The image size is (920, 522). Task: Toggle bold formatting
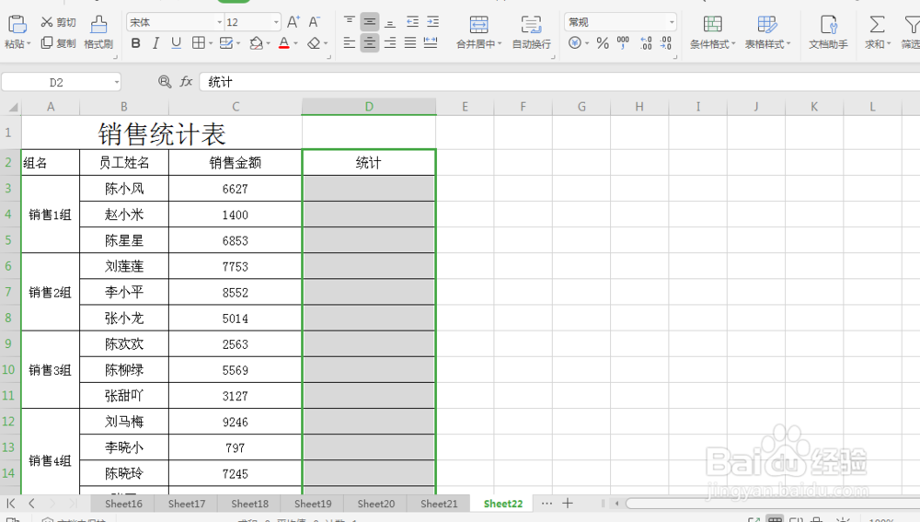[x=135, y=43]
